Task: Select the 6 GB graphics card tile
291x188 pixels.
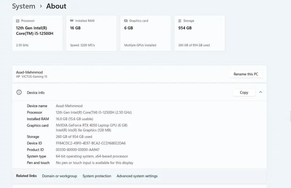Action: pos(145,33)
